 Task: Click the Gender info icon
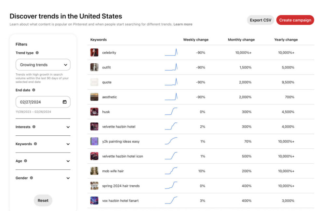point(31,178)
